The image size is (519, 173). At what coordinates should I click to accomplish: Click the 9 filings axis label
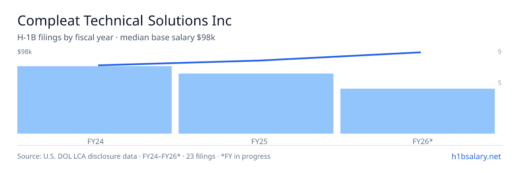(x=500, y=52)
